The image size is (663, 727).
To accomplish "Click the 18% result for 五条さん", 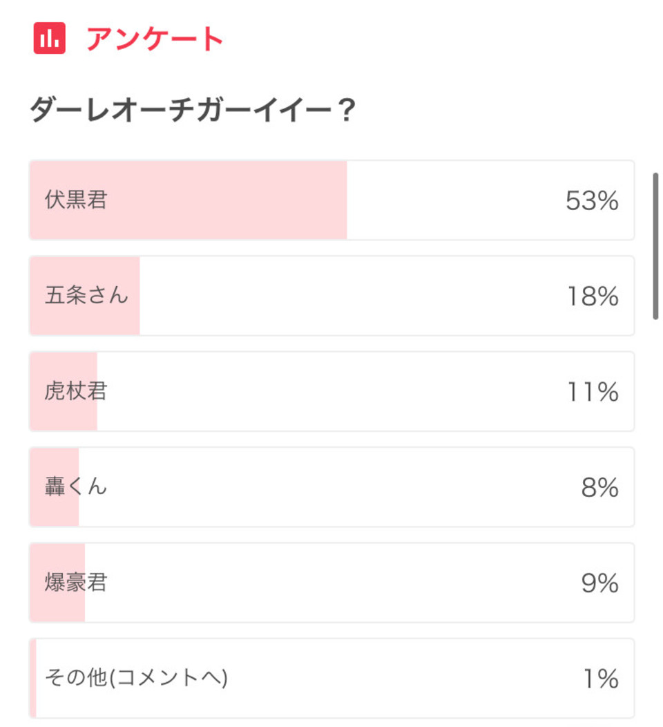I will [x=593, y=296].
